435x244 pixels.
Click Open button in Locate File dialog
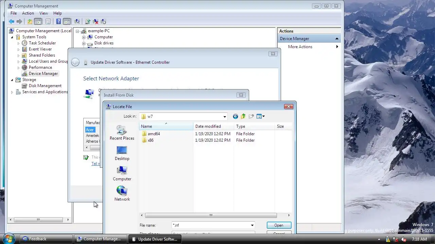tap(279, 225)
